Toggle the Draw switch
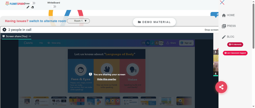This screenshot has width=255, height=108. click(33, 3)
